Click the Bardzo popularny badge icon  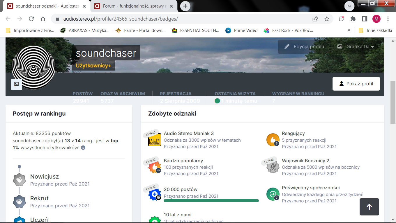click(155, 167)
